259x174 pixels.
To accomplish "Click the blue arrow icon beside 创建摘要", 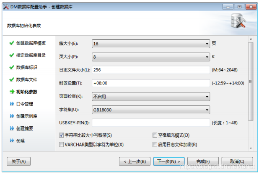I will [12, 128].
